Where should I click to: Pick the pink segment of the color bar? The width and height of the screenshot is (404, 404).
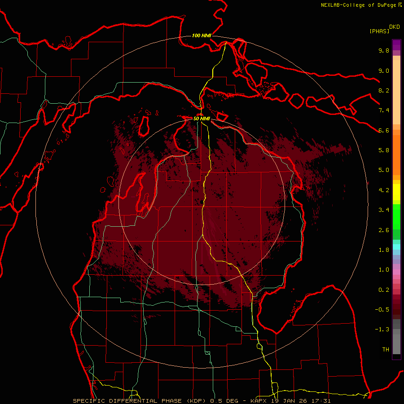[396, 272]
